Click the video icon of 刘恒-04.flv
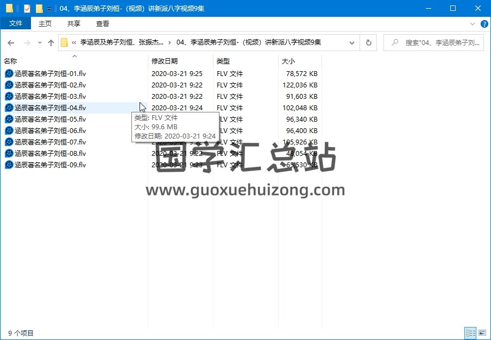491x340 pixels. (x=9, y=108)
